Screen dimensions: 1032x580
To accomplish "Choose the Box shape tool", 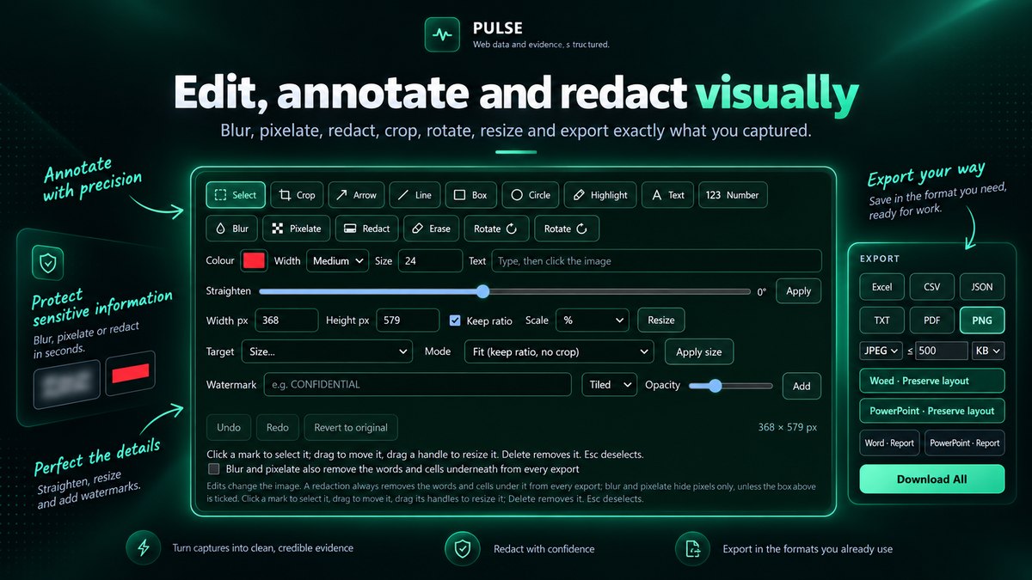I will pyautogui.click(x=471, y=195).
